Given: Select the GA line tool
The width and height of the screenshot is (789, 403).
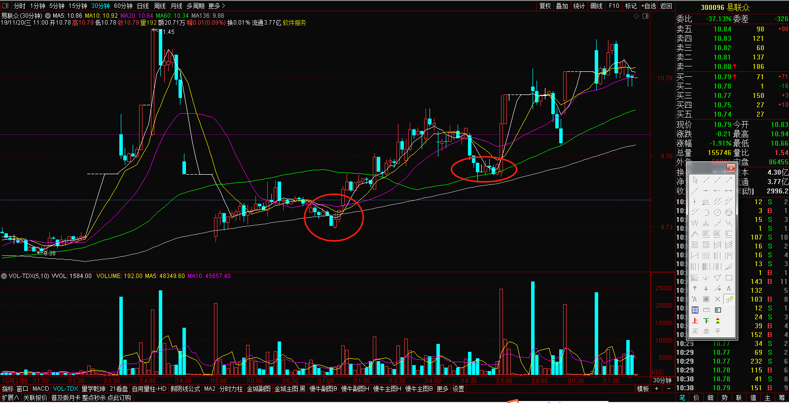Looking at the screenshot, I should click(717, 234).
